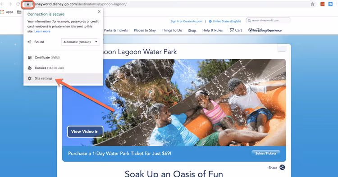
Task: Click the Share label
Action: point(273,168)
